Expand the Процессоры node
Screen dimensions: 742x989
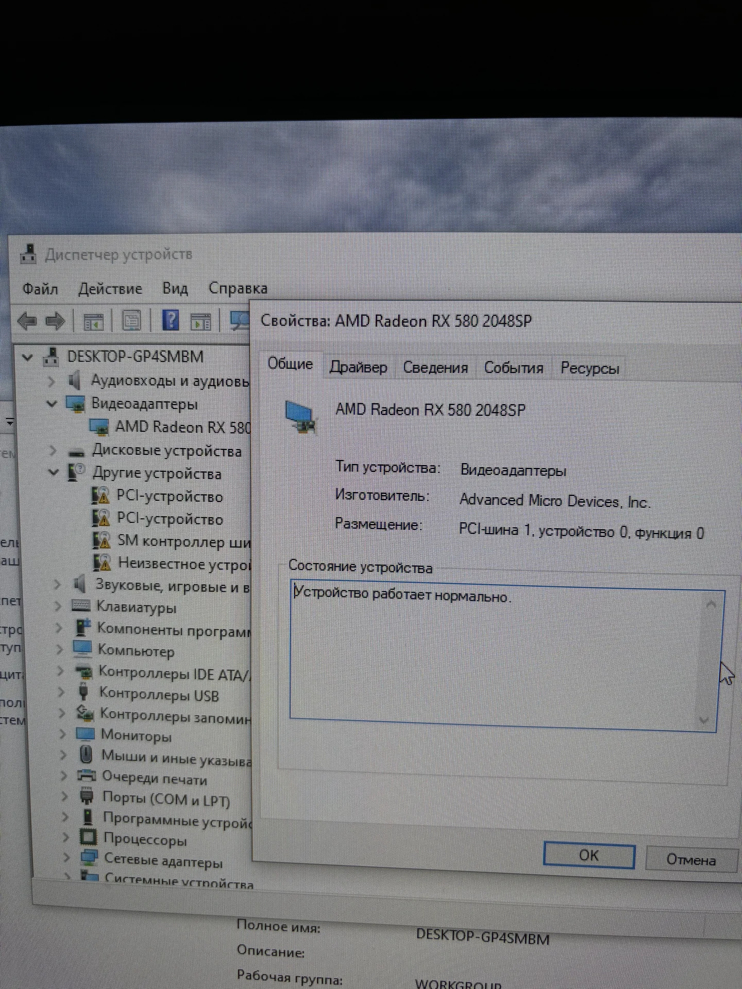(x=65, y=838)
